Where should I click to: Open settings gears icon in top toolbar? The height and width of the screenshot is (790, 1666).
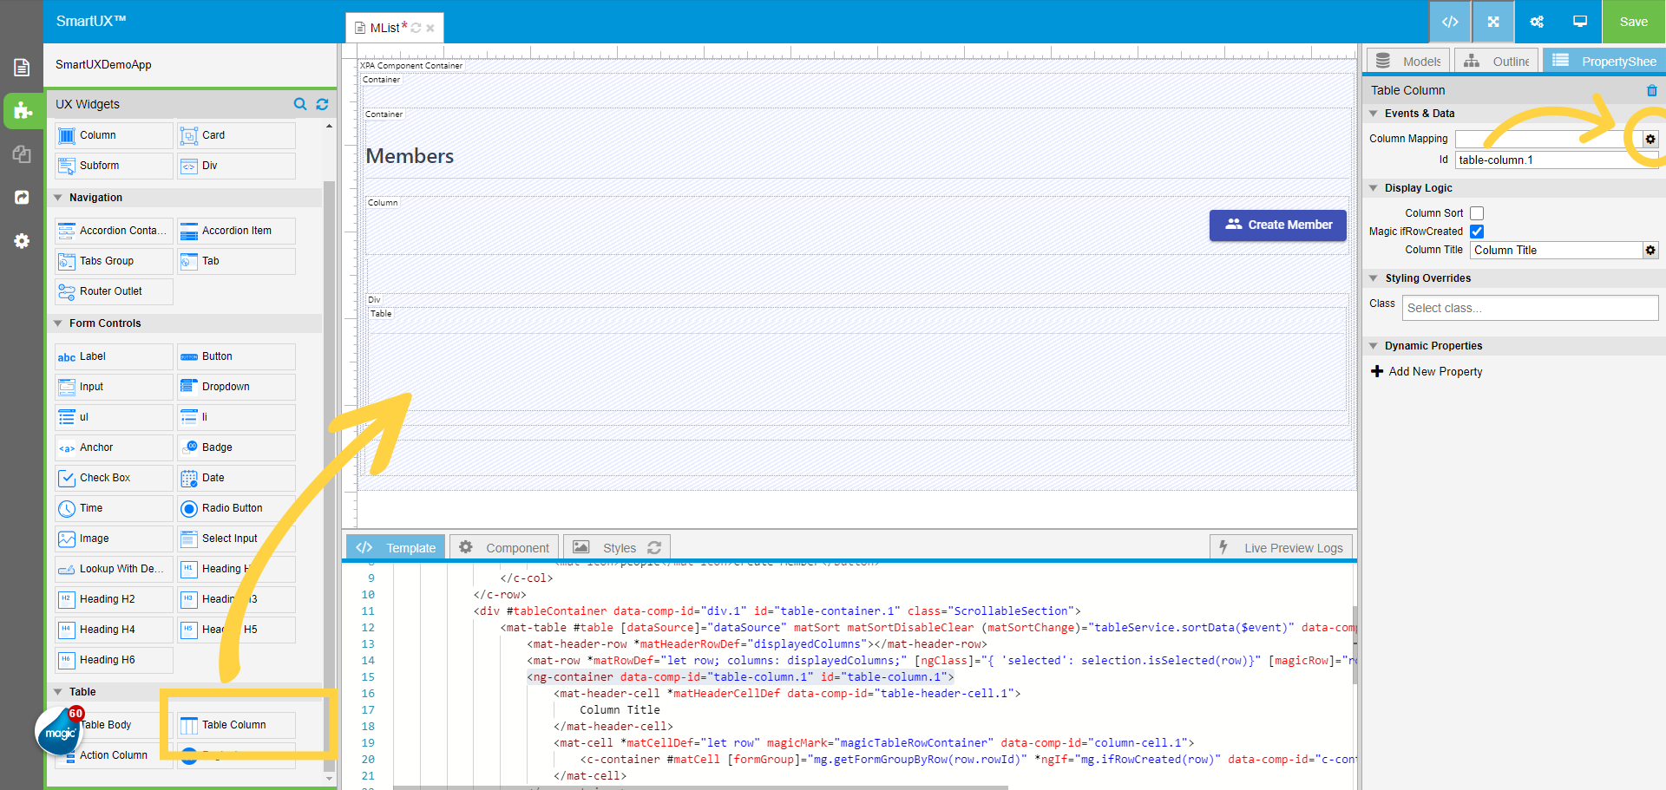(x=1537, y=22)
